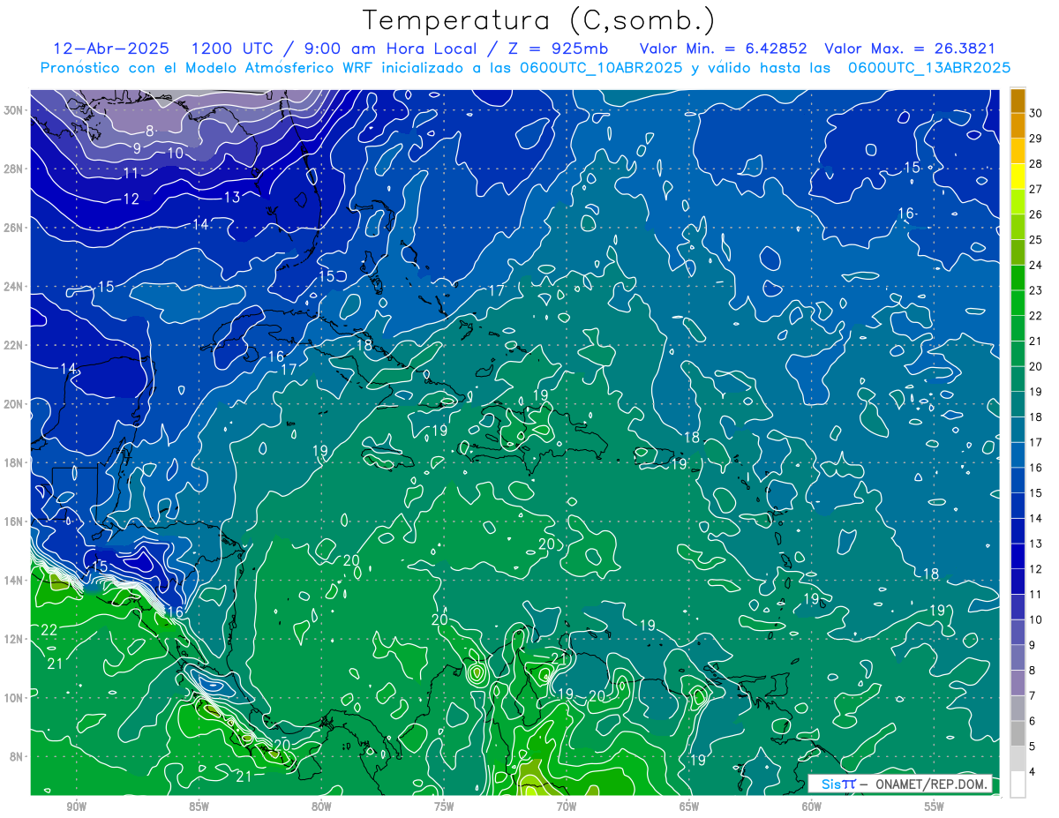Click the "9" contour label on the map

[137, 148]
